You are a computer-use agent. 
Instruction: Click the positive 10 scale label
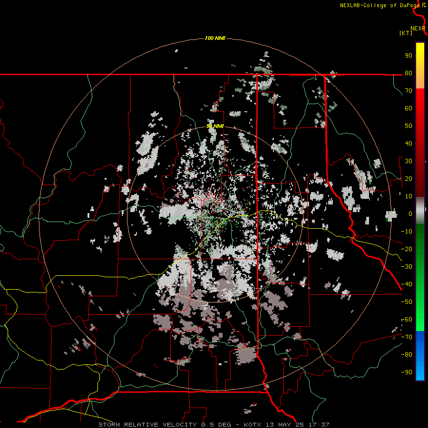[x=409, y=196]
